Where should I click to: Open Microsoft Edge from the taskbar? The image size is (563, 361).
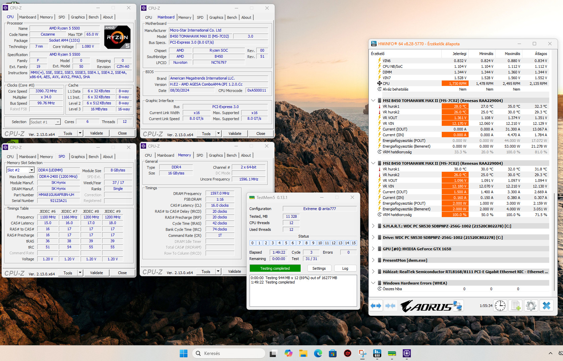coord(318,353)
